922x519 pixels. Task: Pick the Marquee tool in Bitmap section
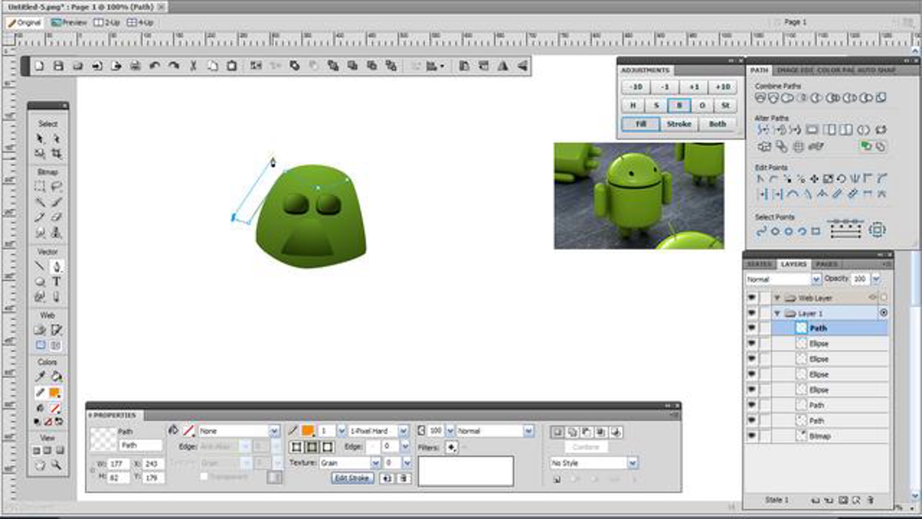[x=40, y=186]
